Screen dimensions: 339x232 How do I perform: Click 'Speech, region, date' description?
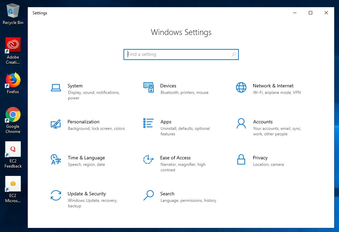click(x=86, y=164)
